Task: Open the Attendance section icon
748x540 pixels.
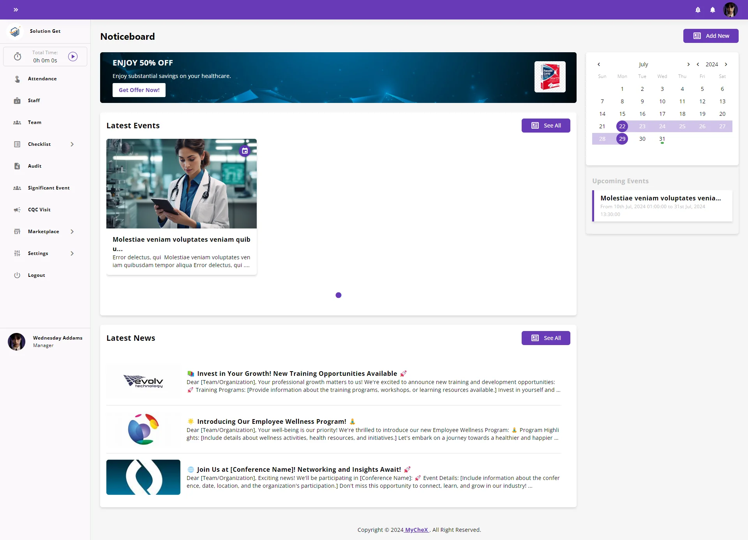Action: click(x=17, y=79)
